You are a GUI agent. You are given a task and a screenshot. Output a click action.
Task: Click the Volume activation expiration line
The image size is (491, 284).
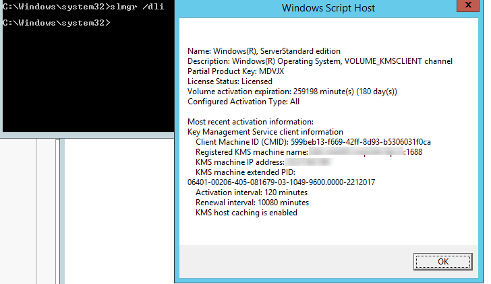[x=292, y=92]
